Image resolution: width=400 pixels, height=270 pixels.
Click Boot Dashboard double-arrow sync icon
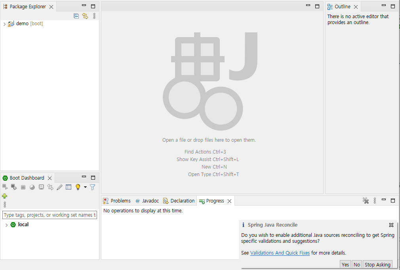click(x=50, y=187)
